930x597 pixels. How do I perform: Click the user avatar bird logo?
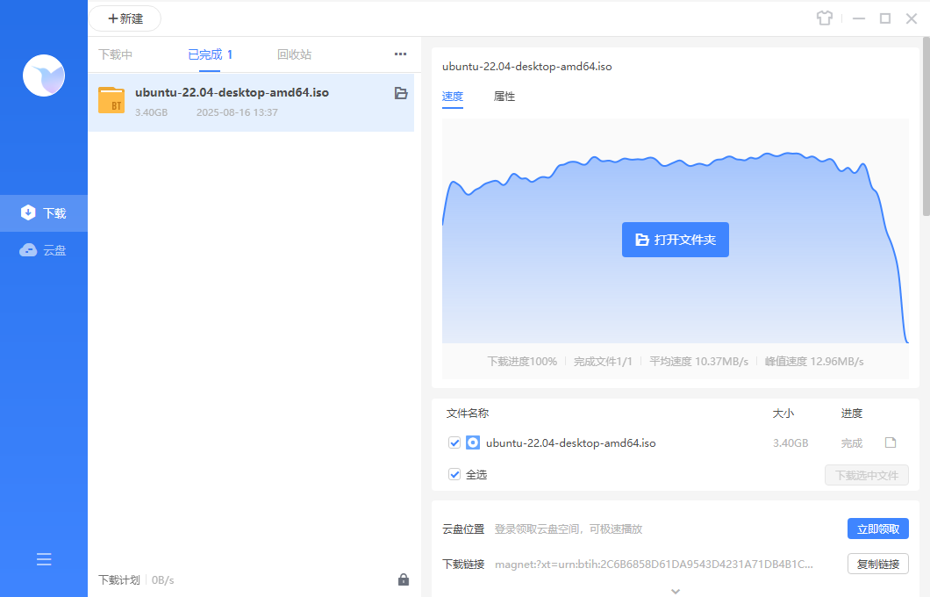(x=44, y=76)
